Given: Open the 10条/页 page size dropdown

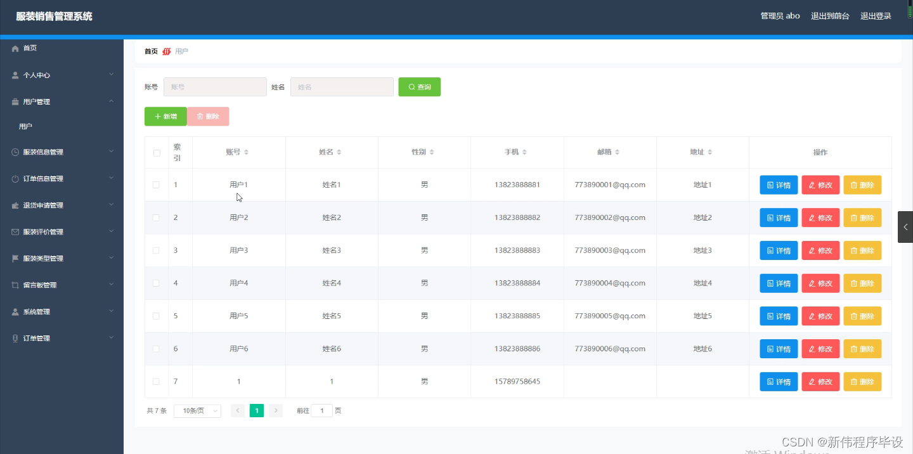Looking at the screenshot, I should click(x=197, y=410).
